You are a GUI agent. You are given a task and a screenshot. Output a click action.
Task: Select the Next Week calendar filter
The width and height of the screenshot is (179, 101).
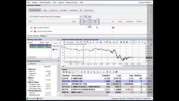(74, 10)
